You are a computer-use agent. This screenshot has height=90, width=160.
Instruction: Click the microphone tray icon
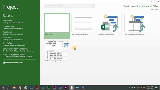click(132, 88)
